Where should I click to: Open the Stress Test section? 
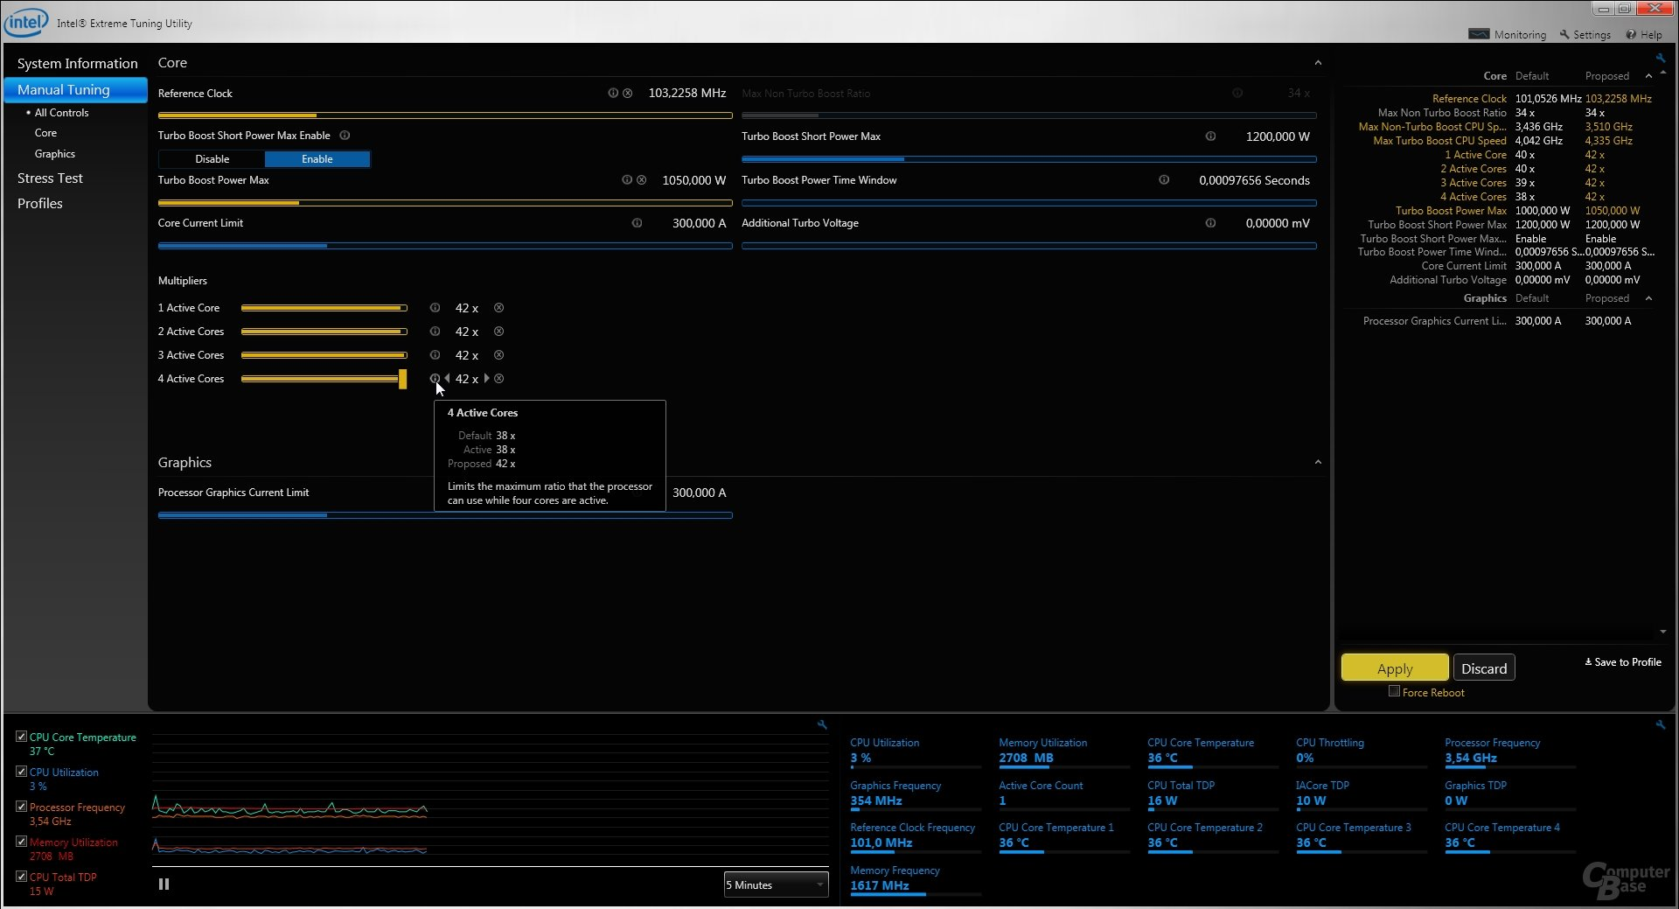click(x=50, y=178)
